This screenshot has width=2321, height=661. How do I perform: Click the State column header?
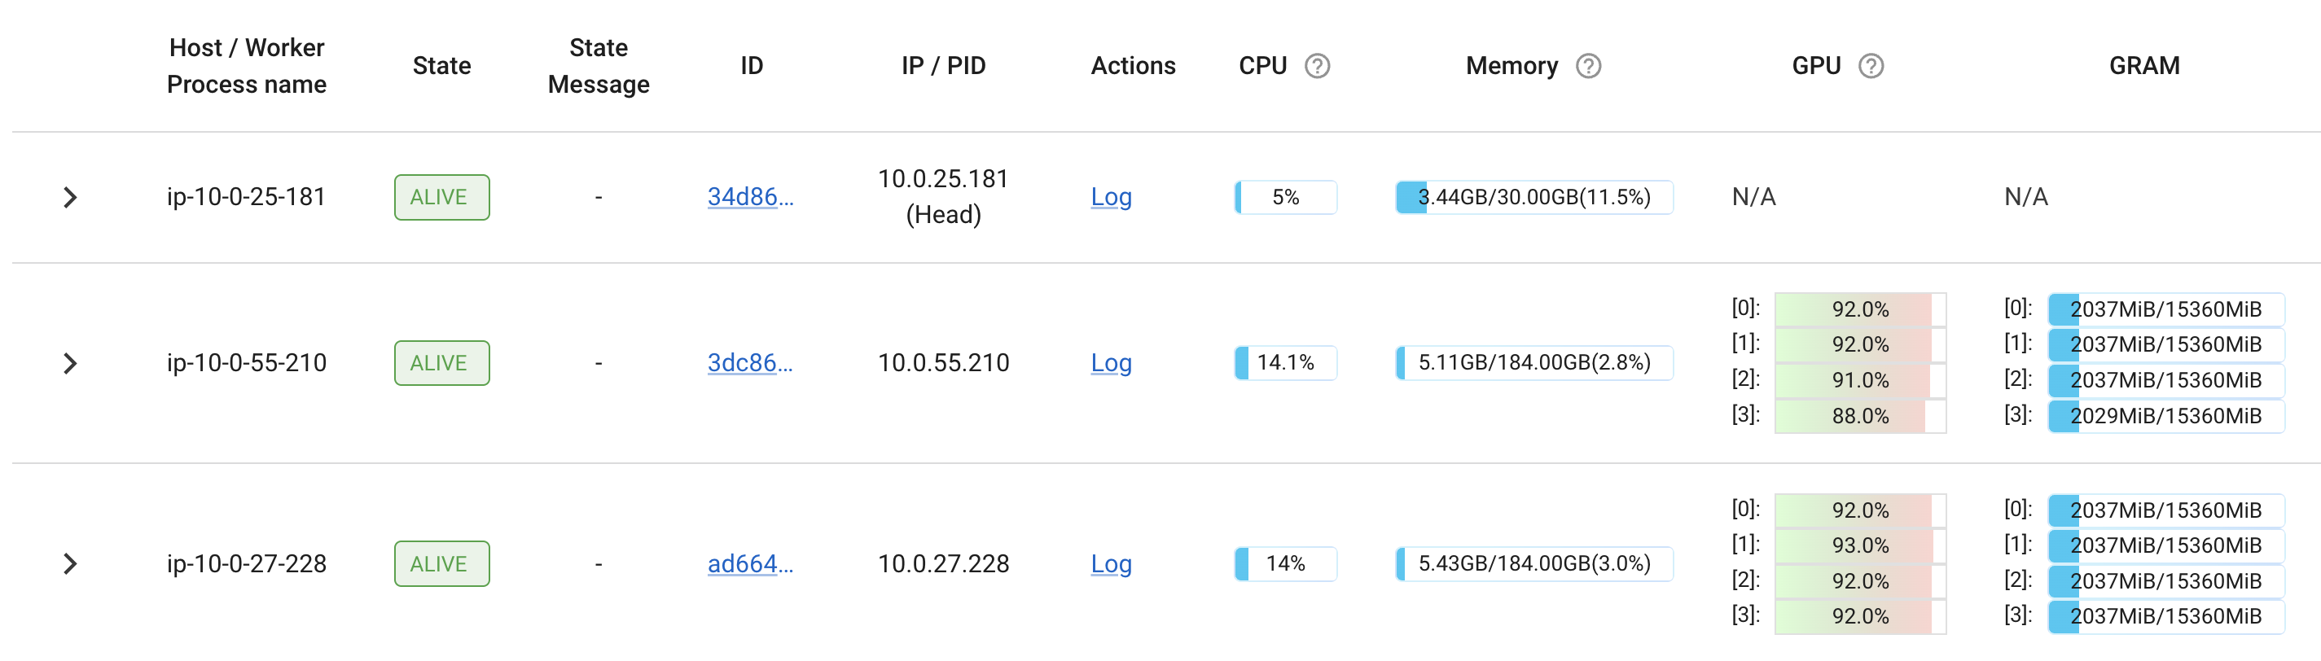pyautogui.click(x=441, y=66)
